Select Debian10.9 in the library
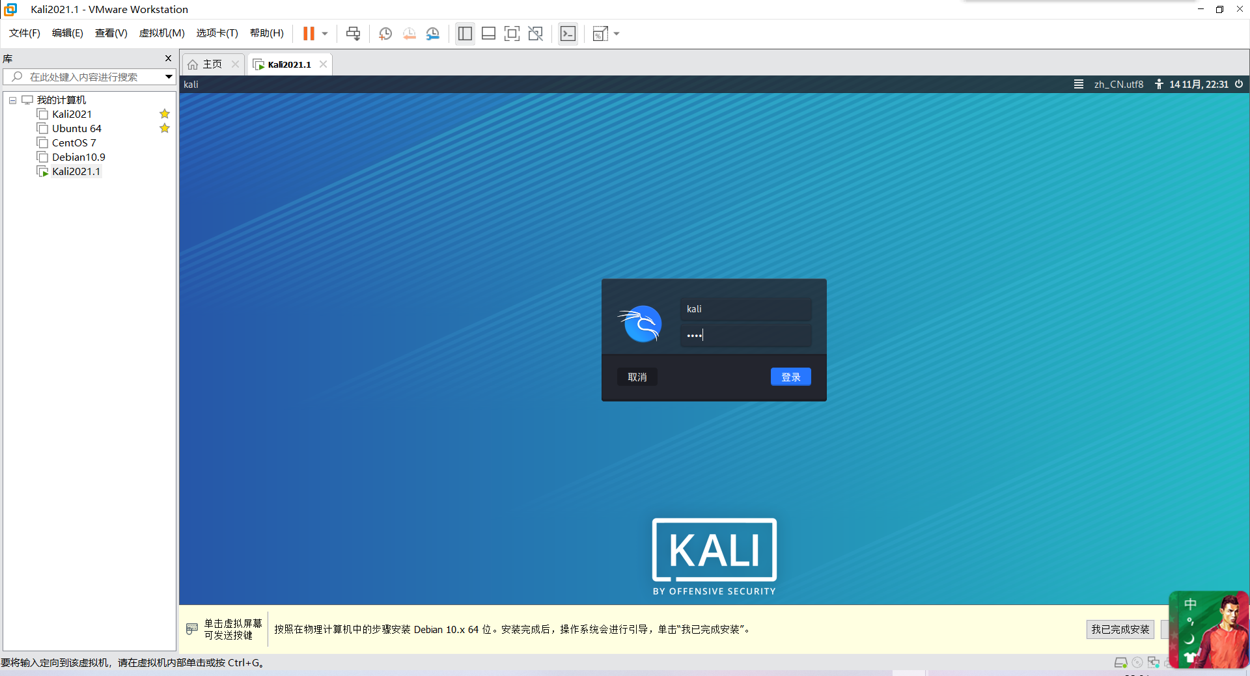1250x676 pixels. click(x=79, y=157)
